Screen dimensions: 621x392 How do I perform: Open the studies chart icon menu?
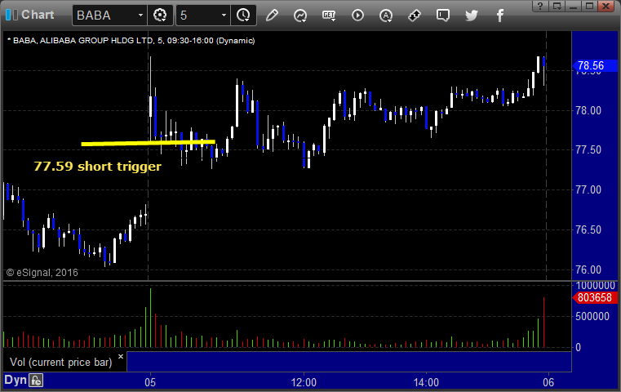[x=300, y=16]
